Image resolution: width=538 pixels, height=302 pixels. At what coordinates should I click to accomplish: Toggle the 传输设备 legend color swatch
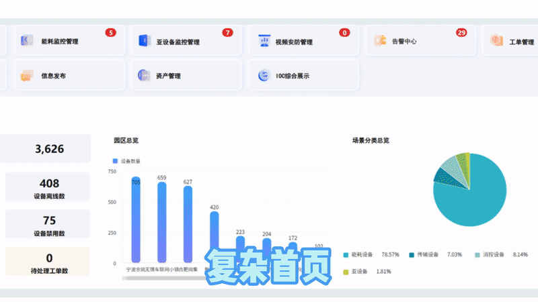click(412, 255)
